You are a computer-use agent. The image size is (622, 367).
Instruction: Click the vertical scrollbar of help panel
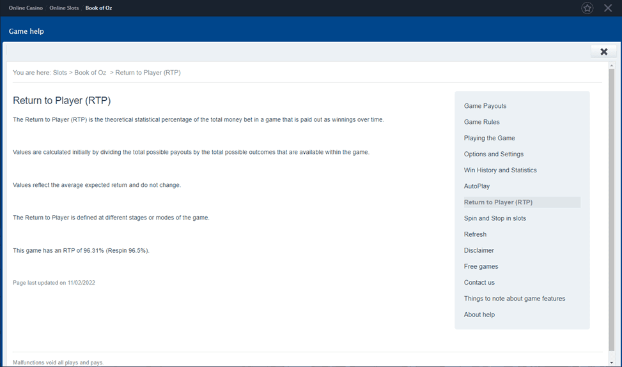point(611,211)
